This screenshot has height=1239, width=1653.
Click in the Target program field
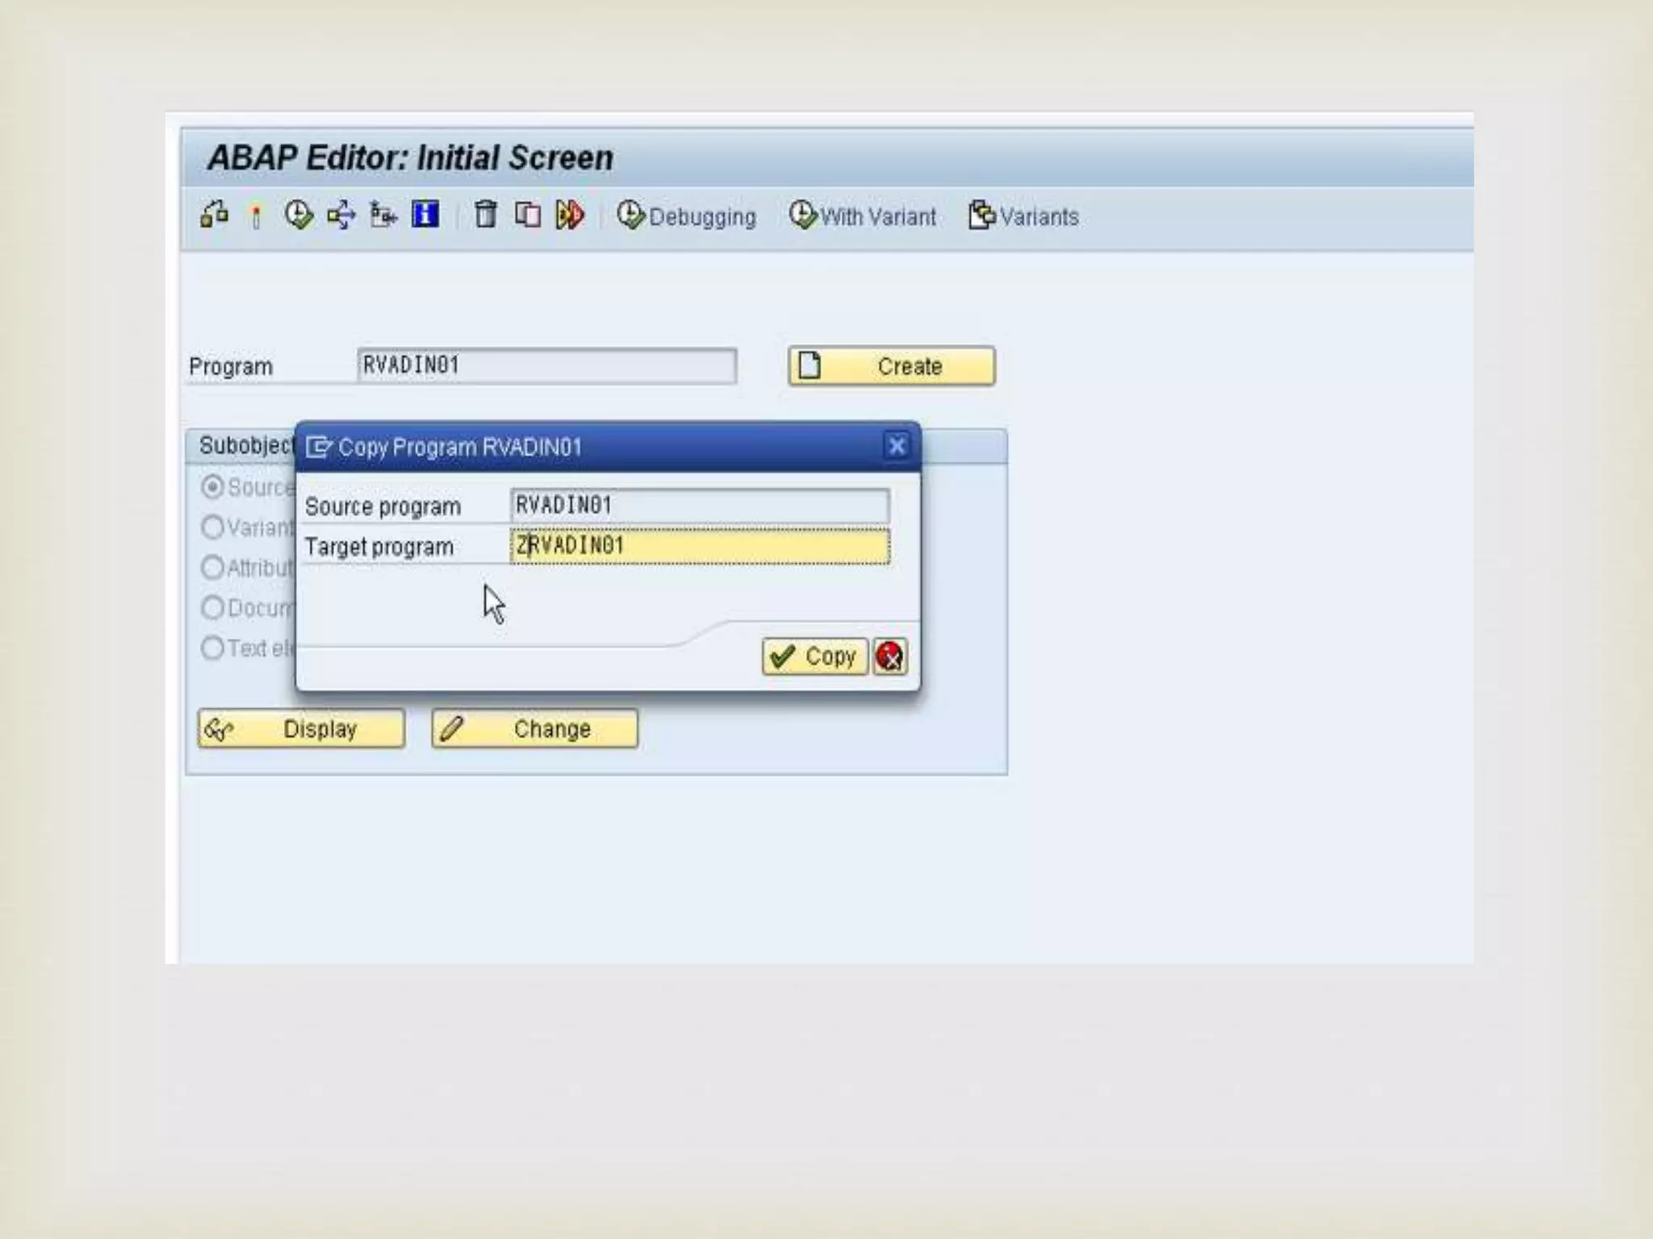(x=700, y=546)
